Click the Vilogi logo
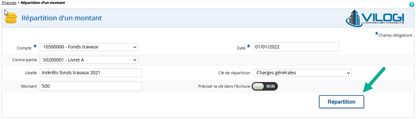 [375, 18]
